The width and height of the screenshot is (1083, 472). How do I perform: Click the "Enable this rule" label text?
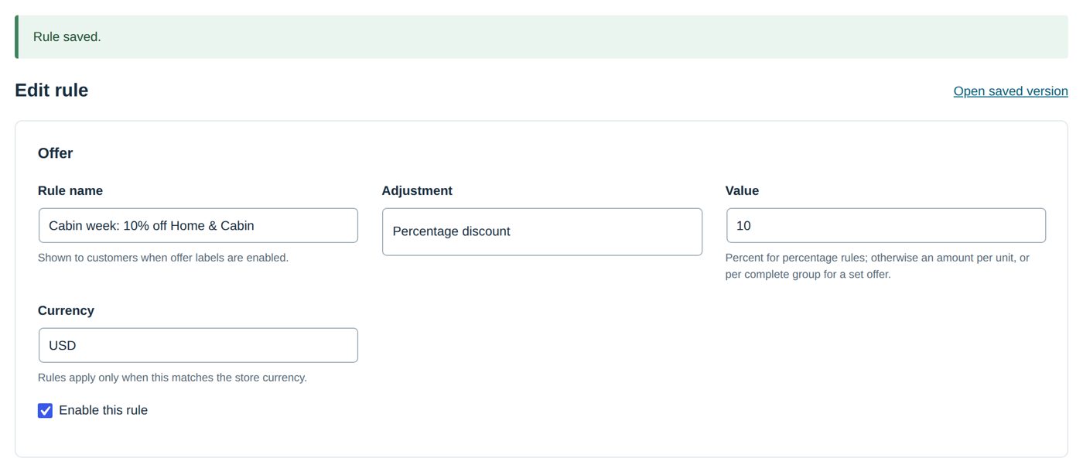pos(103,410)
